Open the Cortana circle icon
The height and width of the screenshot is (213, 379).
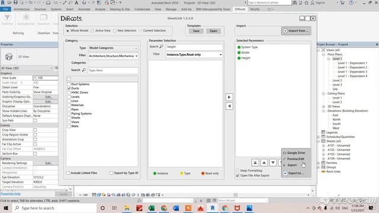(x=102, y=208)
